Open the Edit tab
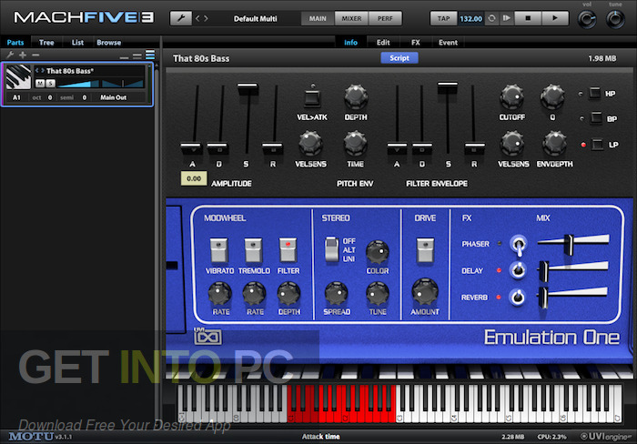 (383, 42)
